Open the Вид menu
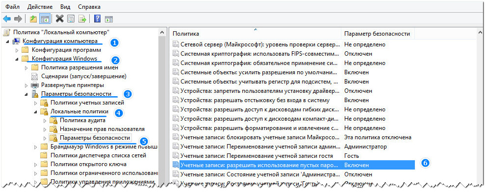 65,6
